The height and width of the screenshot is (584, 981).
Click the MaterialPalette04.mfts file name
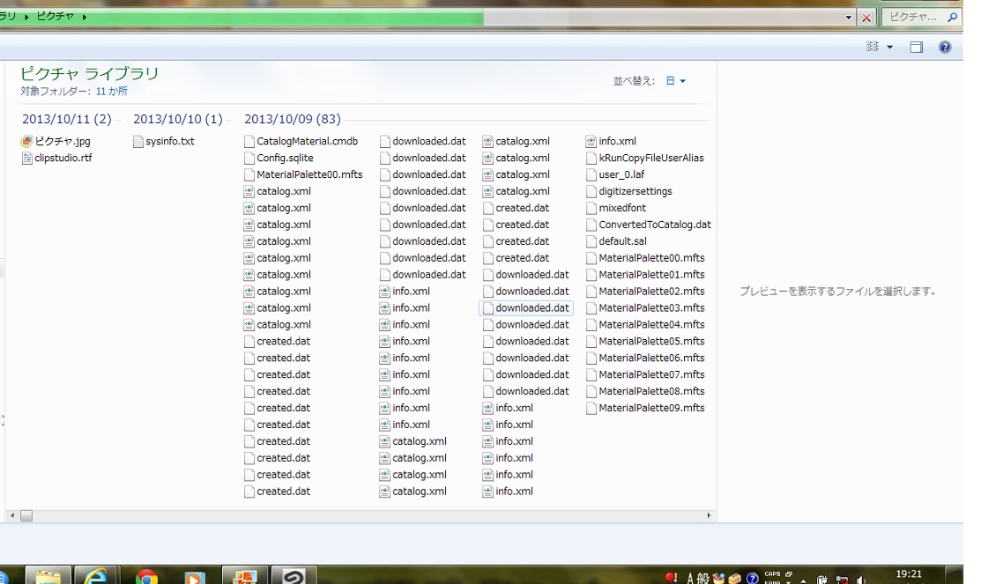tap(651, 324)
